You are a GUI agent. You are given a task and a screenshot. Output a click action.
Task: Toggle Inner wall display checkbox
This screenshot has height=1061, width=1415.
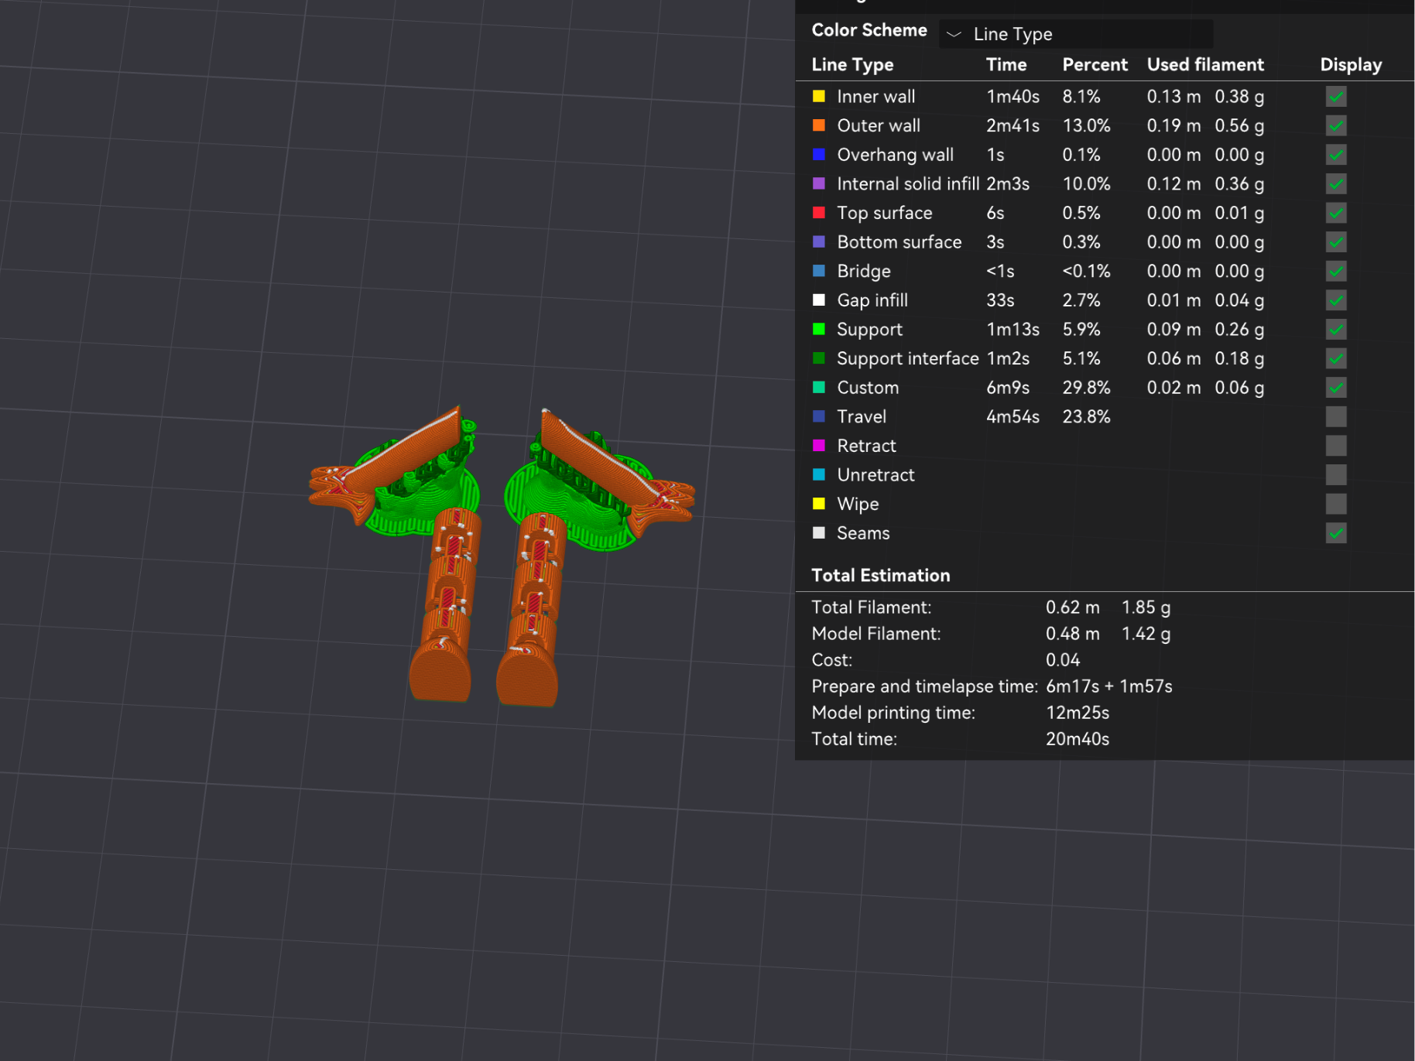[1336, 97]
